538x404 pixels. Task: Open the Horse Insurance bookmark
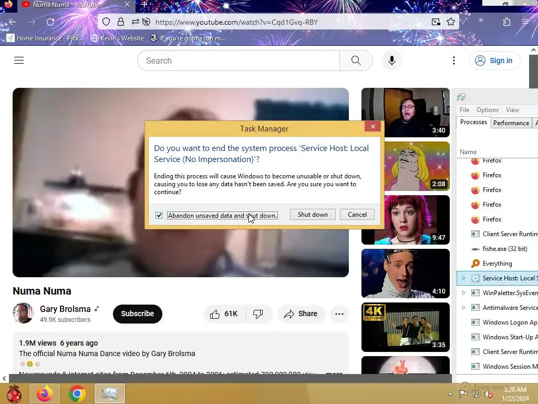[x=45, y=38]
